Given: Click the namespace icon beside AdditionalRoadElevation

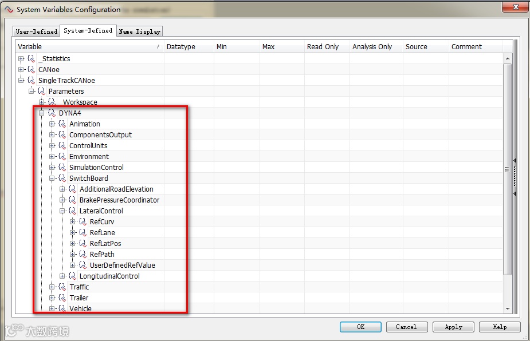Looking at the screenshot, I should pyautogui.click(x=72, y=189).
